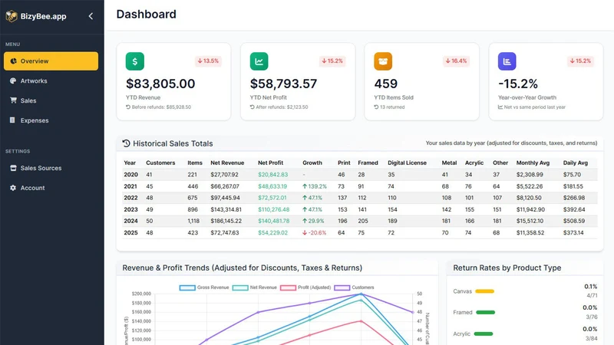
Task: Click the history icon beside Historical Sales Totals
Action: [x=126, y=143]
